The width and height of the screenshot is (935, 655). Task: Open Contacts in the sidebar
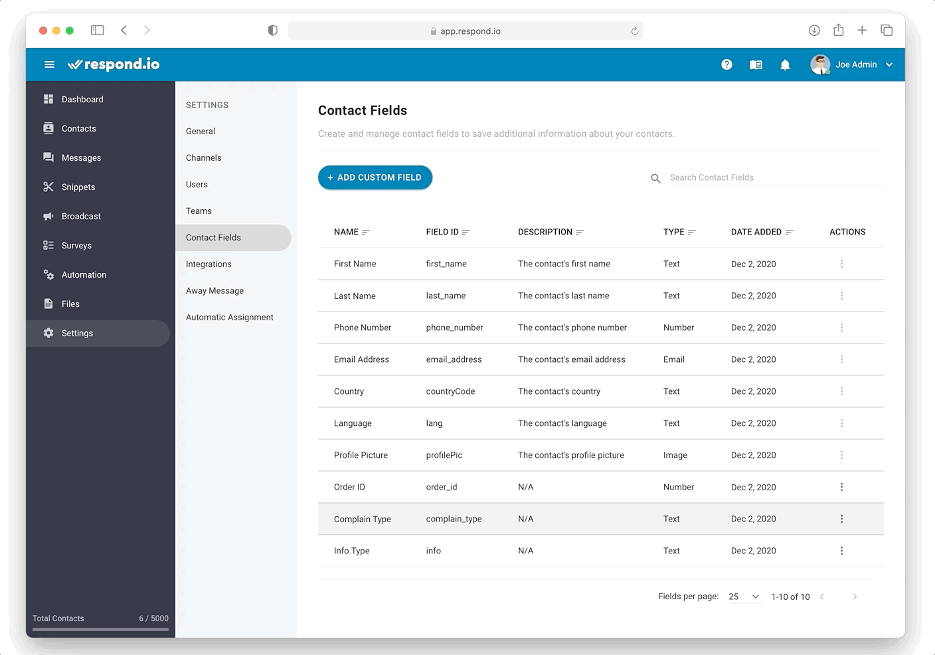click(x=98, y=128)
